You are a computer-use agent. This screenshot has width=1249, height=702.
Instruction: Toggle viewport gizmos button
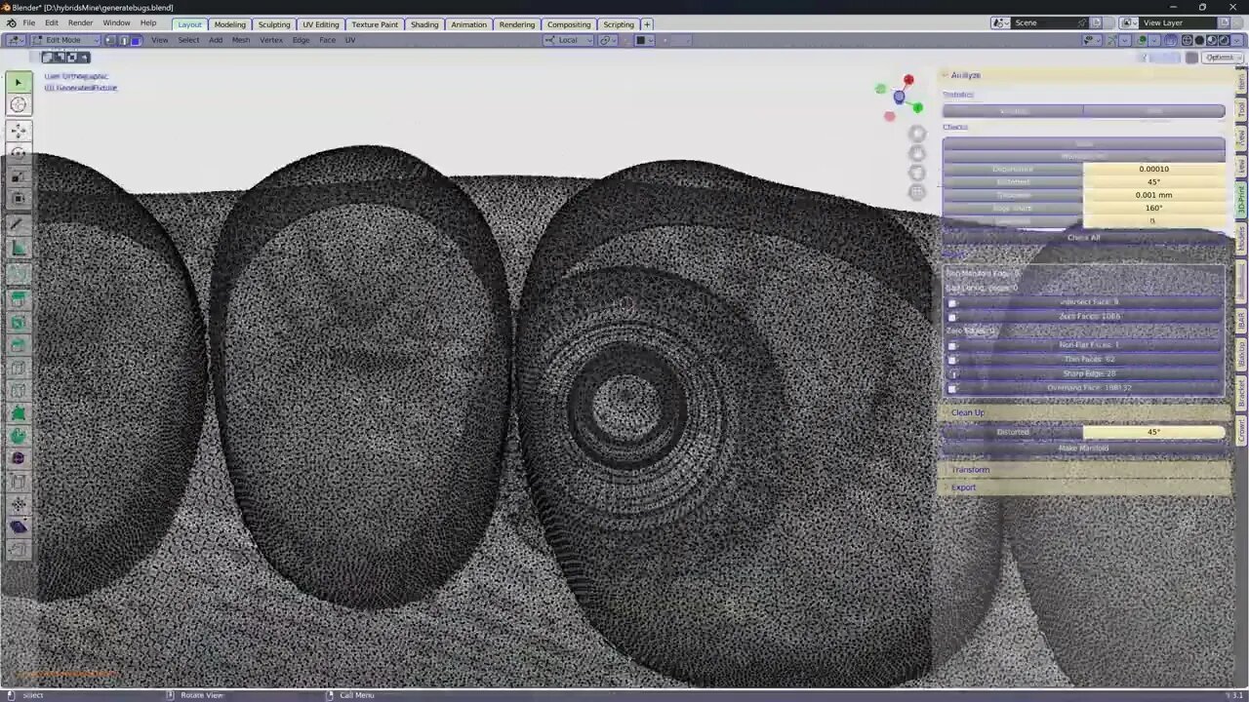tap(1112, 40)
